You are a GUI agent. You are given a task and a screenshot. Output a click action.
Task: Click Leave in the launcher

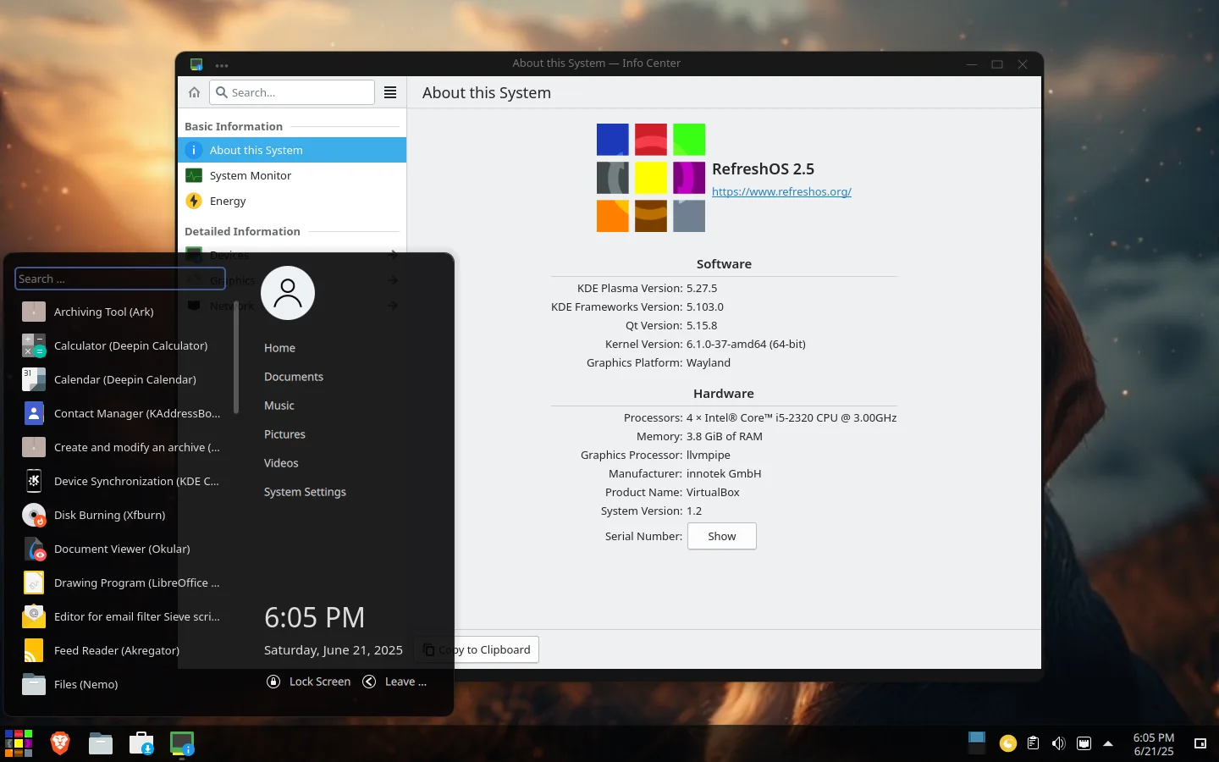(394, 682)
